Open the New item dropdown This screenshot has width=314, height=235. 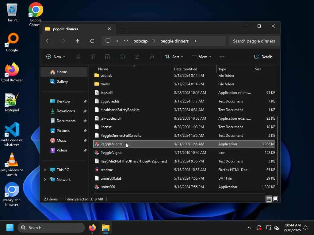pyautogui.click(x=56, y=57)
